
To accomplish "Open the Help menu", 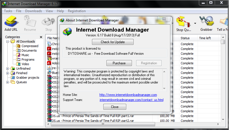I will 60,11.
